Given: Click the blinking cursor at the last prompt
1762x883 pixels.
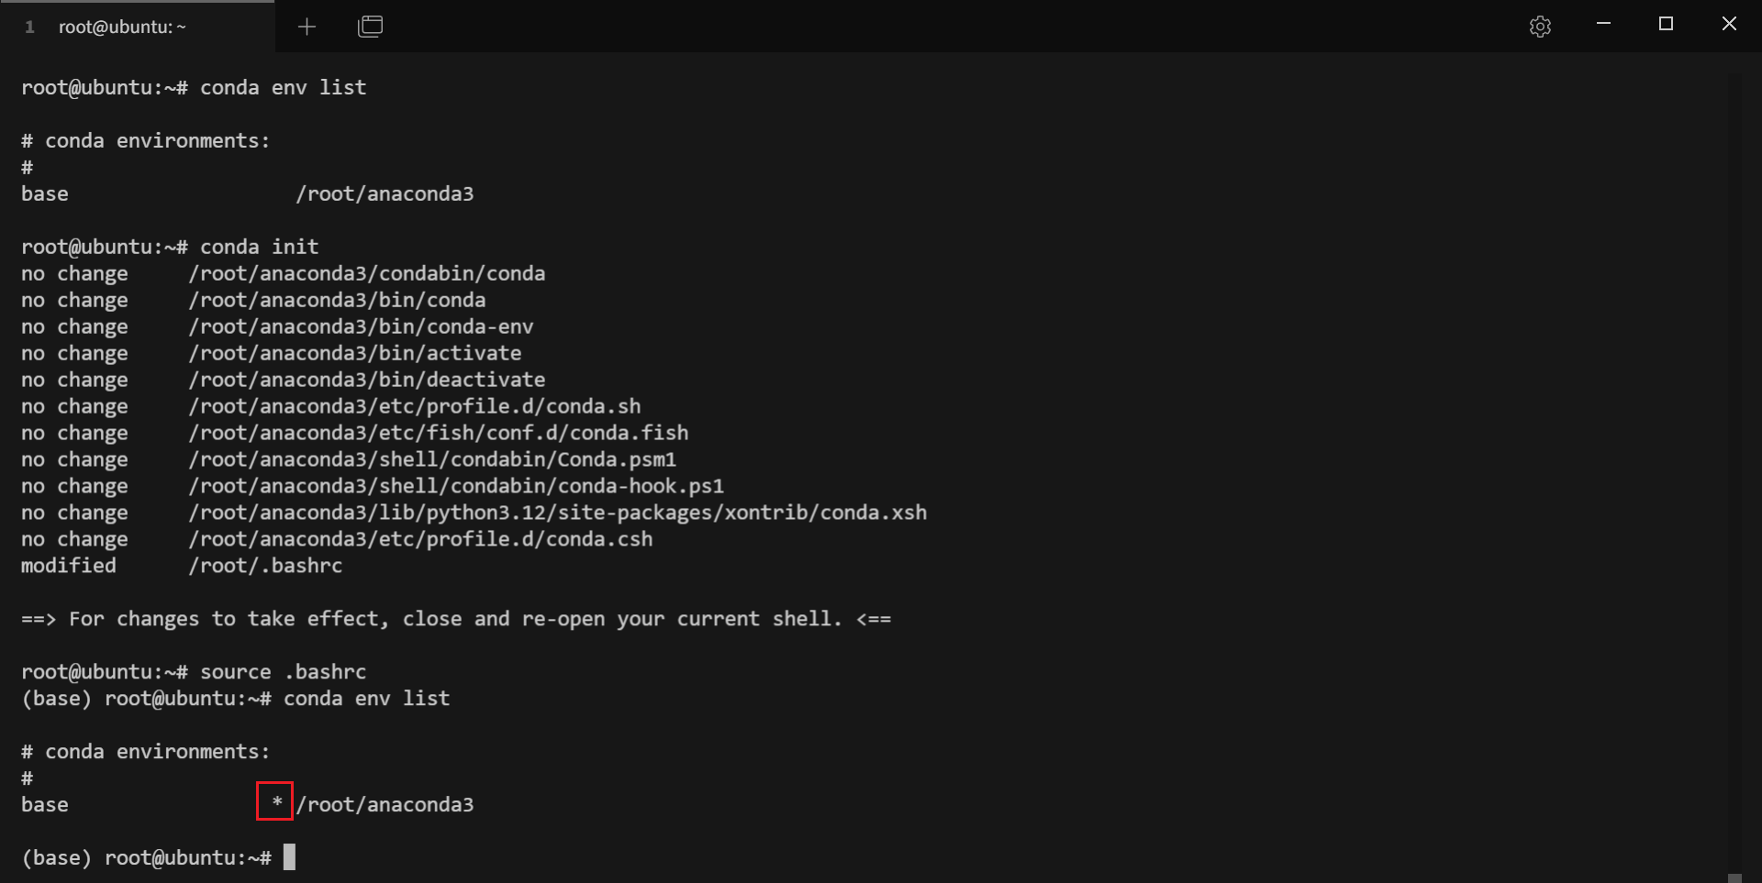Looking at the screenshot, I should click(x=289, y=857).
